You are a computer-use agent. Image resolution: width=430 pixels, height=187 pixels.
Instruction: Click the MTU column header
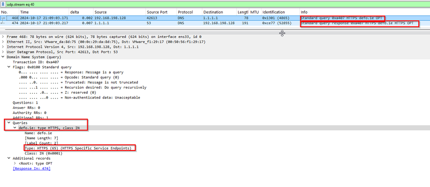click(255, 12)
